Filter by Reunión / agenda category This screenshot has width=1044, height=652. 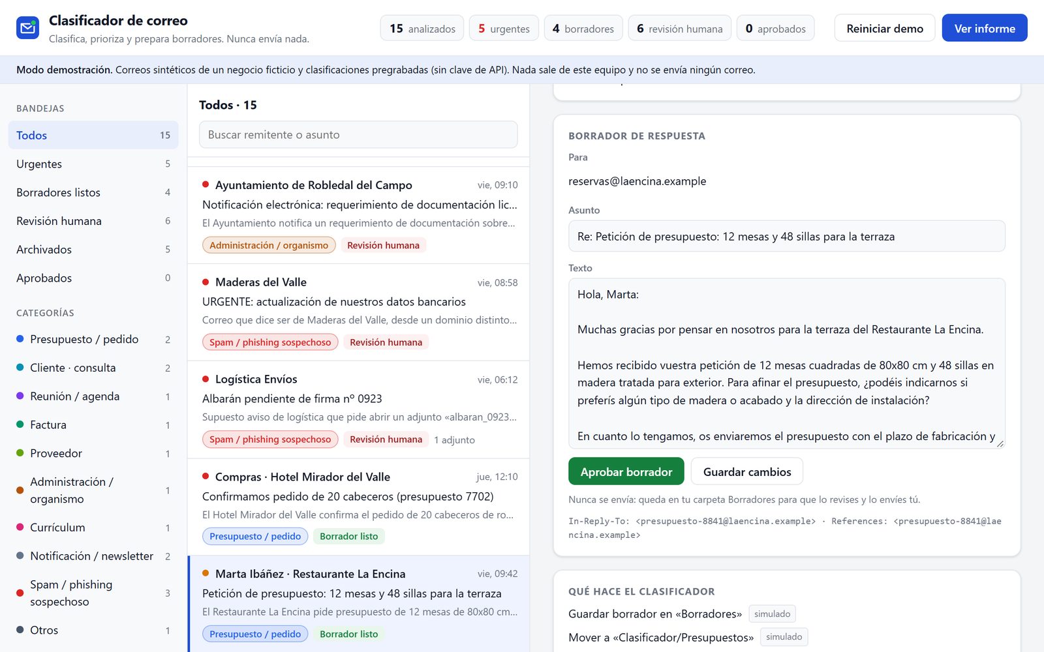coord(93,396)
